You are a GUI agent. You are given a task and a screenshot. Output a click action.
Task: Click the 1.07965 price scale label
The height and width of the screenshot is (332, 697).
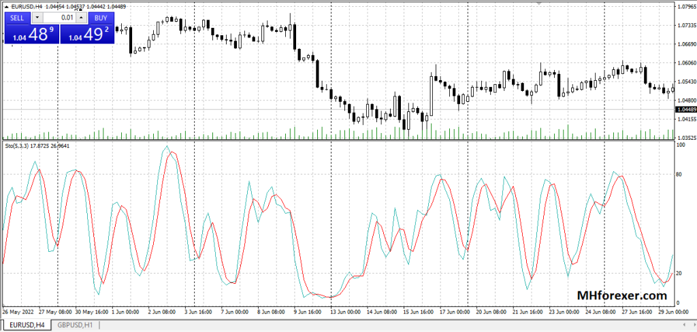pos(685,7)
